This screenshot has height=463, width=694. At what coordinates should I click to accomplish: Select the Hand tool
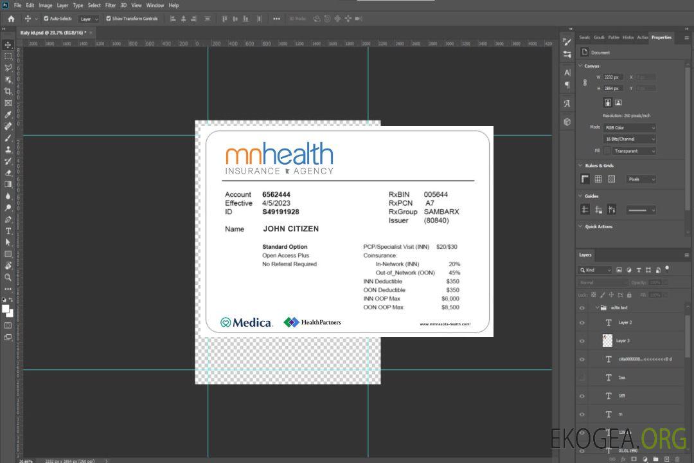[x=8, y=266]
